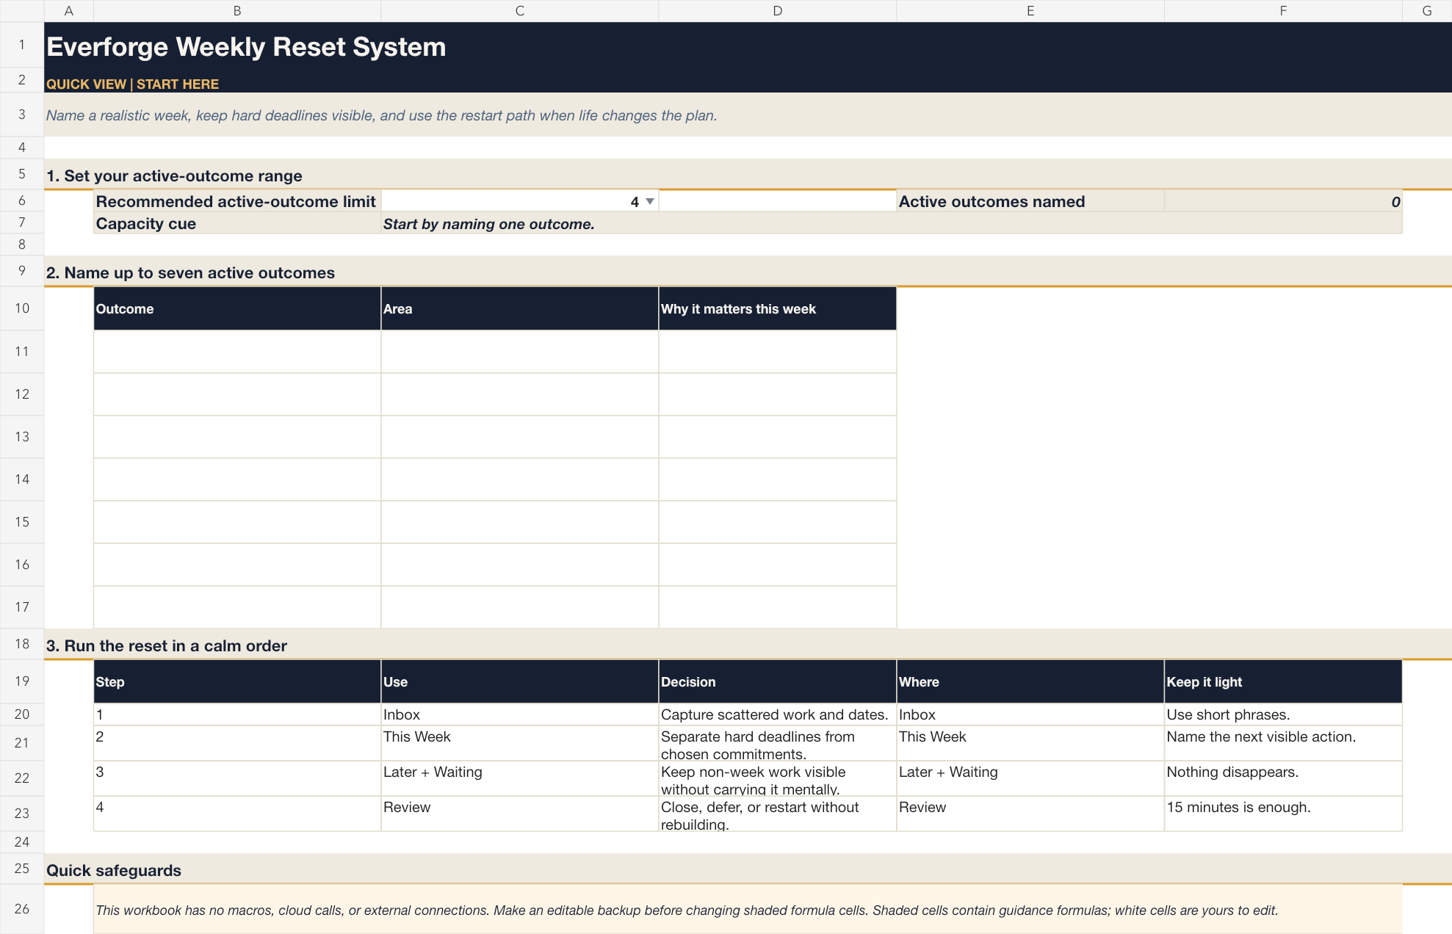Click 'Name the next visible action.' cell
The width and height of the screenshot is (1452, 934).
point(1283,743)
